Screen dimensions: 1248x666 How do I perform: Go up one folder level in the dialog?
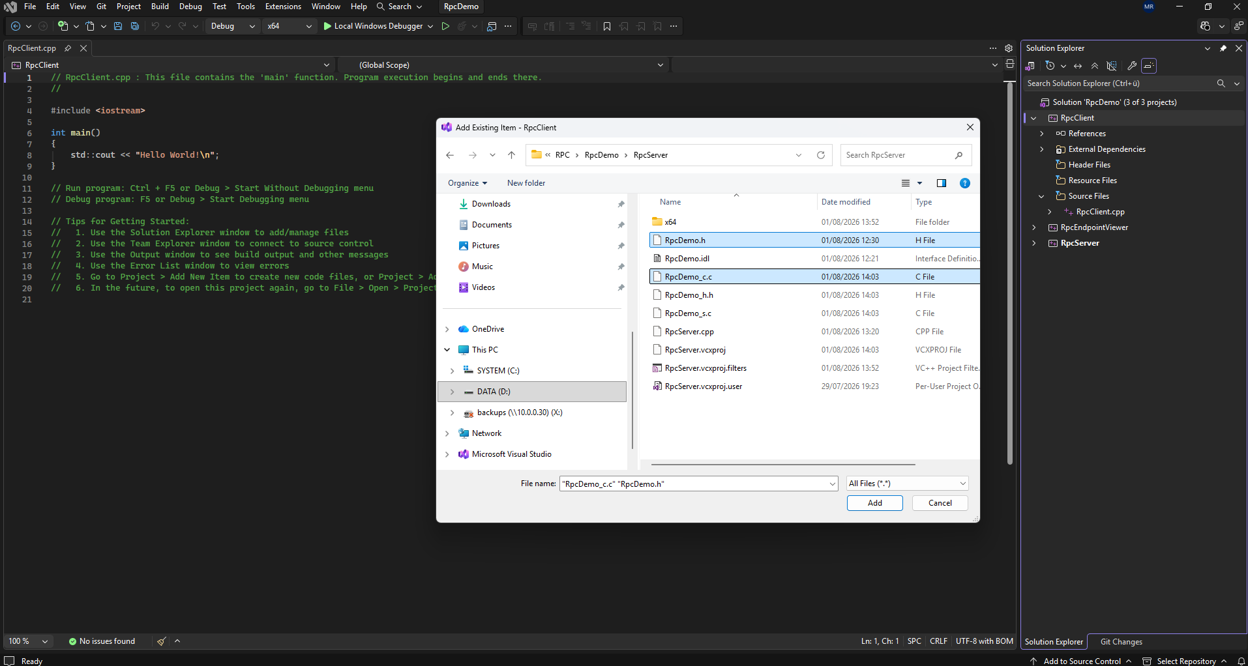point(511,155)
